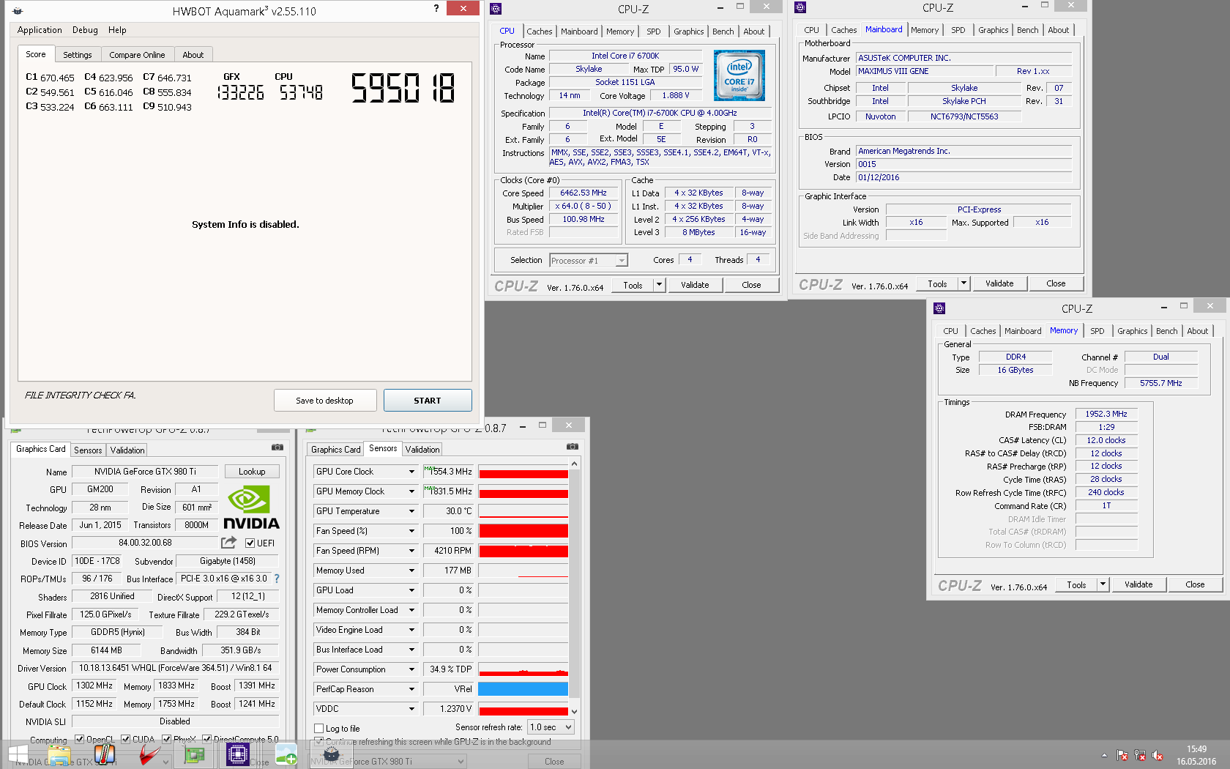Screen dimensions: 1230x769
Task: Click the CPU-Z window icon of the CPU tab window
Action: click(496, 9)
